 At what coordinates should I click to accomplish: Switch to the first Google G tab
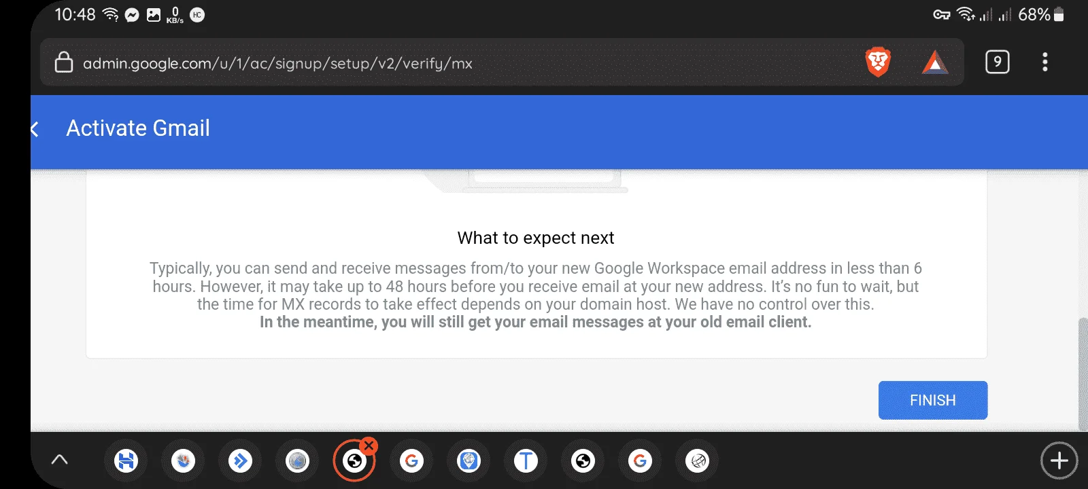click(x=411, y=461)
